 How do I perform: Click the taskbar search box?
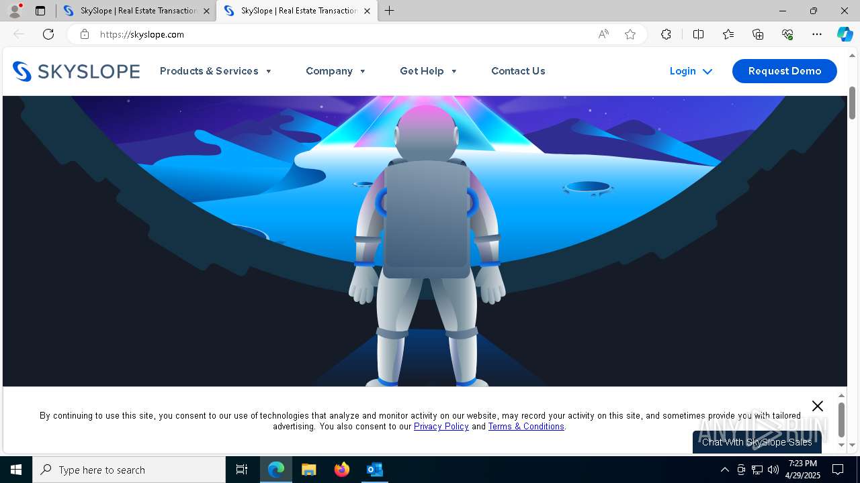pos(129,470)
